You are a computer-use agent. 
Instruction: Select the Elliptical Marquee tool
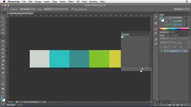coord(3,22)
